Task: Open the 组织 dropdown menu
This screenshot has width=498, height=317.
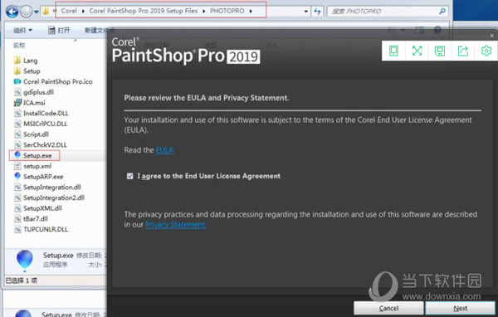Action: click(x=22, y=30)
